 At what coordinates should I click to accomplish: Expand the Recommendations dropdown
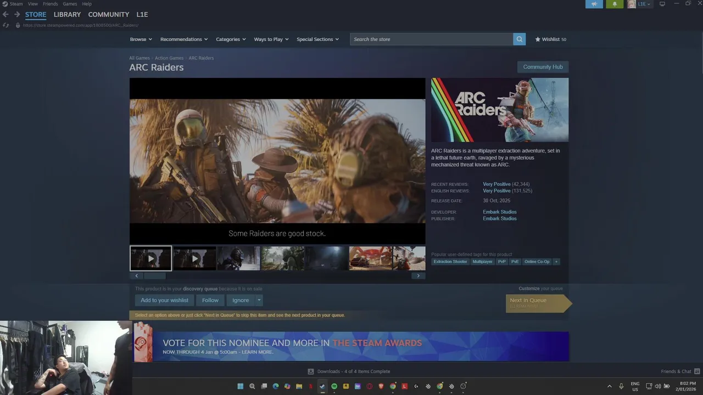pos(184,39)
